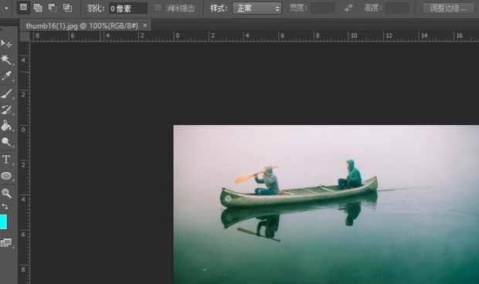Select the Zoom magnifier tool
The width and height of the screenshot is (479, 284).
[x=6, y=193]
